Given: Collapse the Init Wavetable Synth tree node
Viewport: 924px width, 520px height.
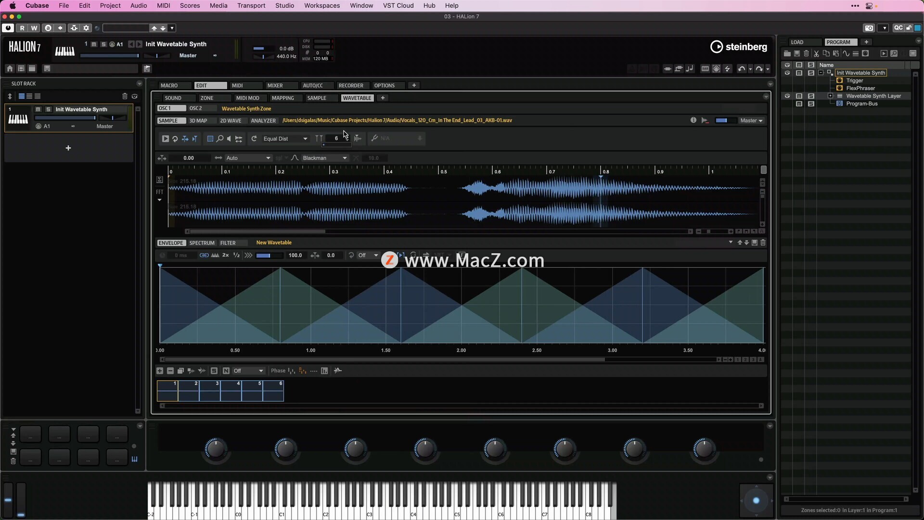Looking at the screenshot, I should point(821,73).
